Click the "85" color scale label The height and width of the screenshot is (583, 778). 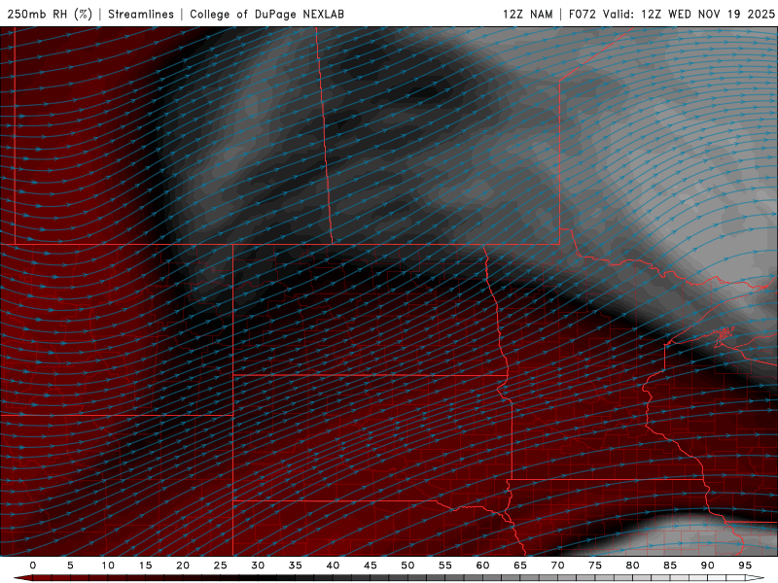tap(669, 566)
